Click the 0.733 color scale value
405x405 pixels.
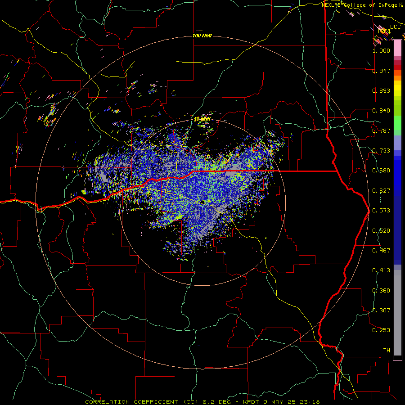381,151
